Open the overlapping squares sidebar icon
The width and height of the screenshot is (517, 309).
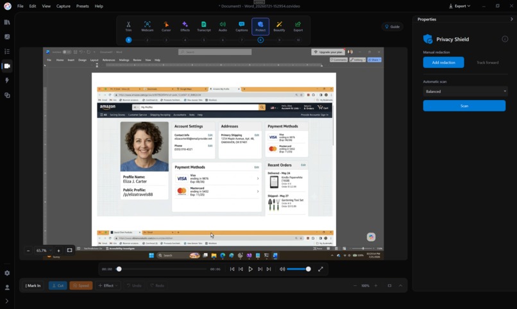point(7,96)
